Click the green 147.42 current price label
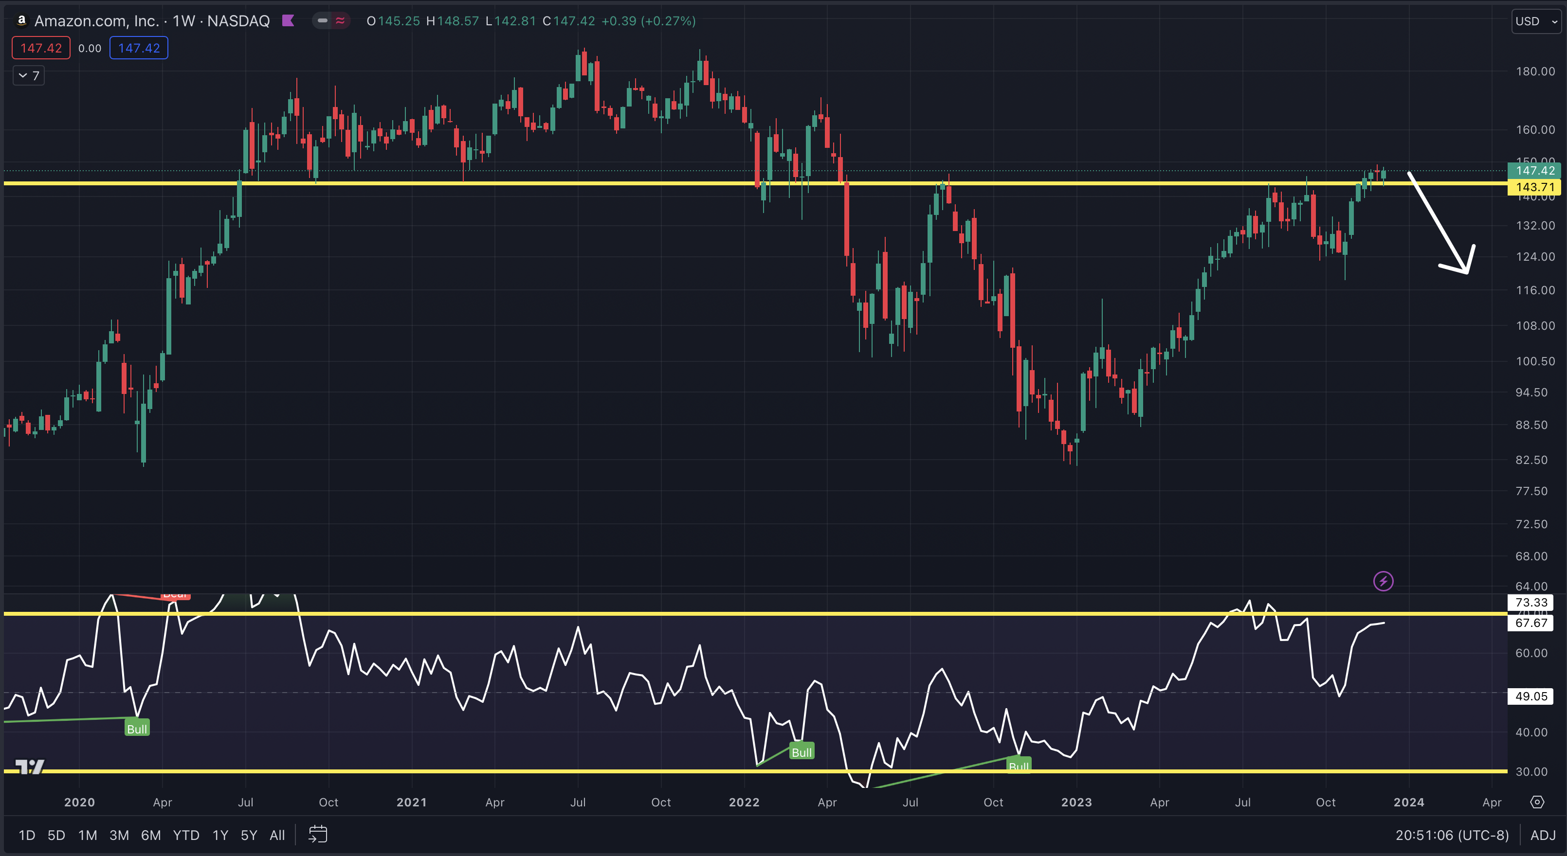The image size is (1567, 856). 1535,171
